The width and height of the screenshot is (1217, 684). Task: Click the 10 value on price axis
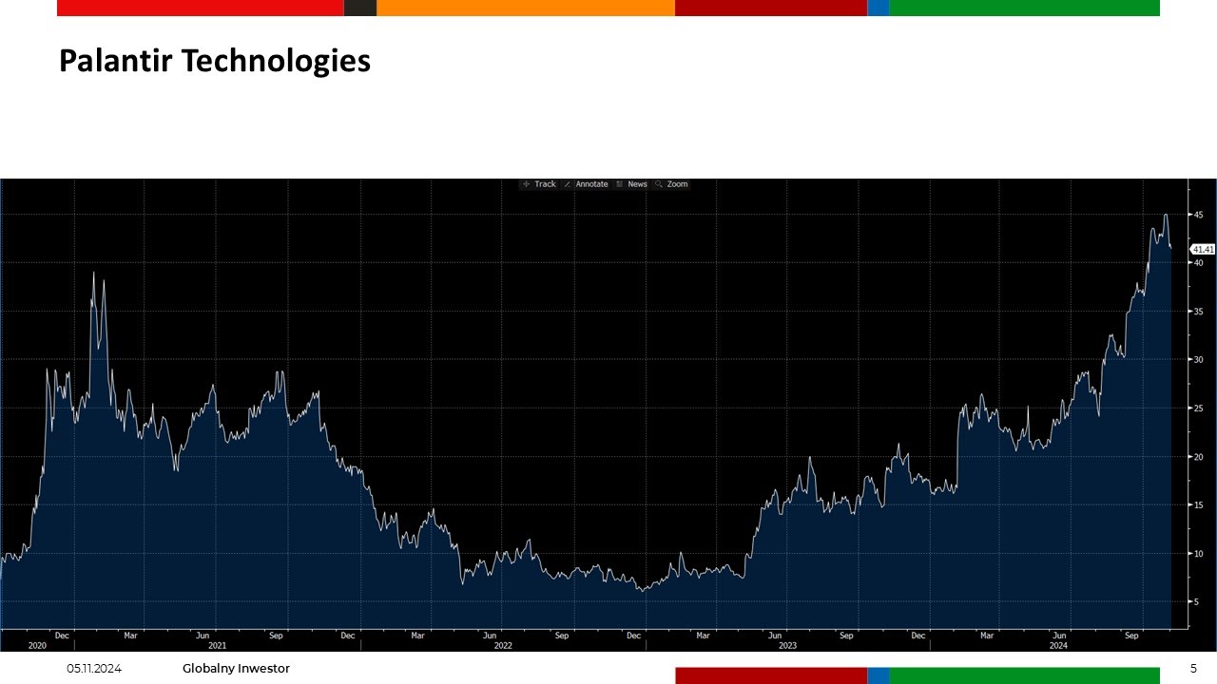point(1199,554)
